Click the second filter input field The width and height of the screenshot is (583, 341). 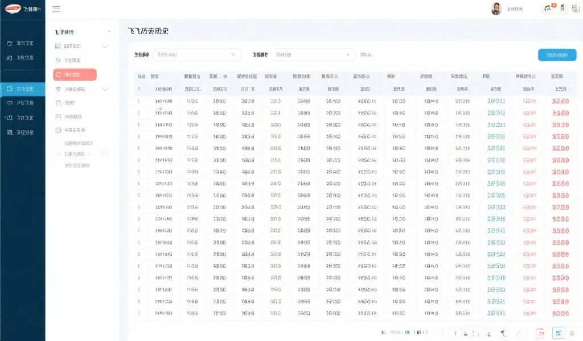click(x=313, y=55)
